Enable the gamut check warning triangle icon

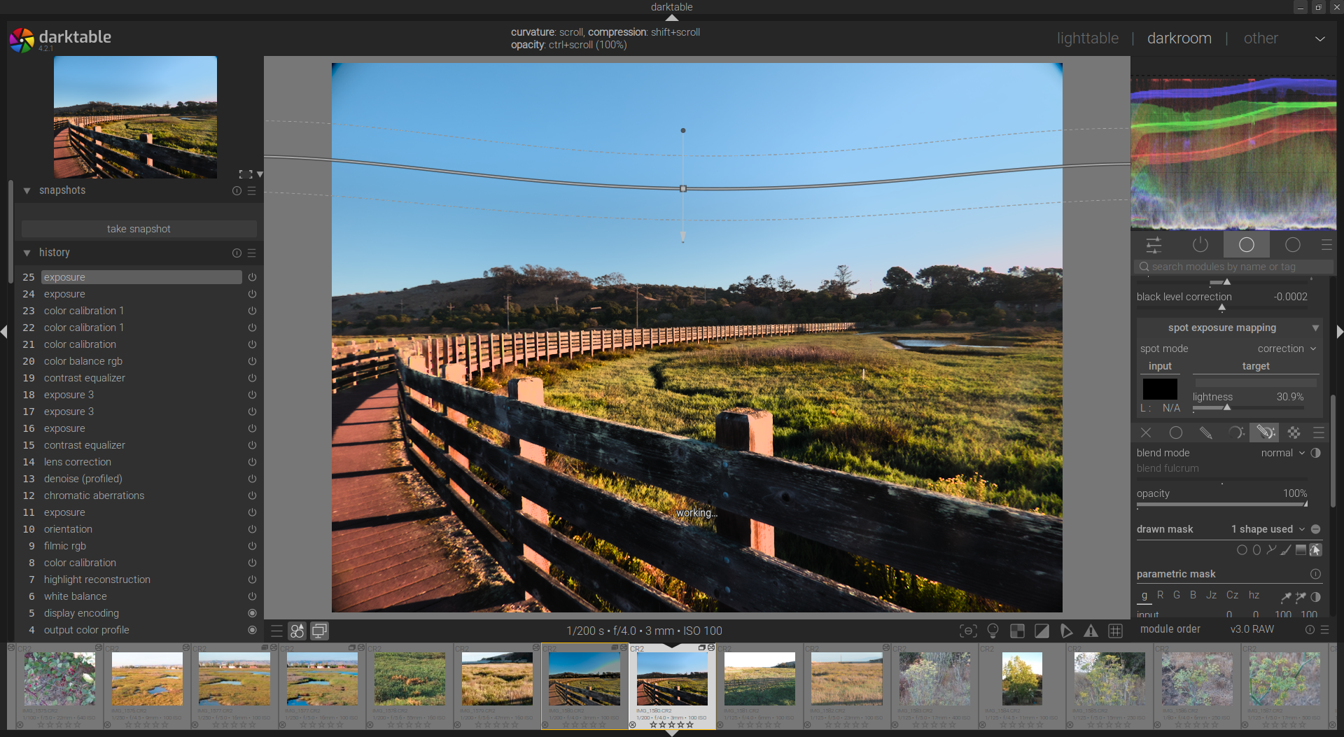(x=1091, y=631)
